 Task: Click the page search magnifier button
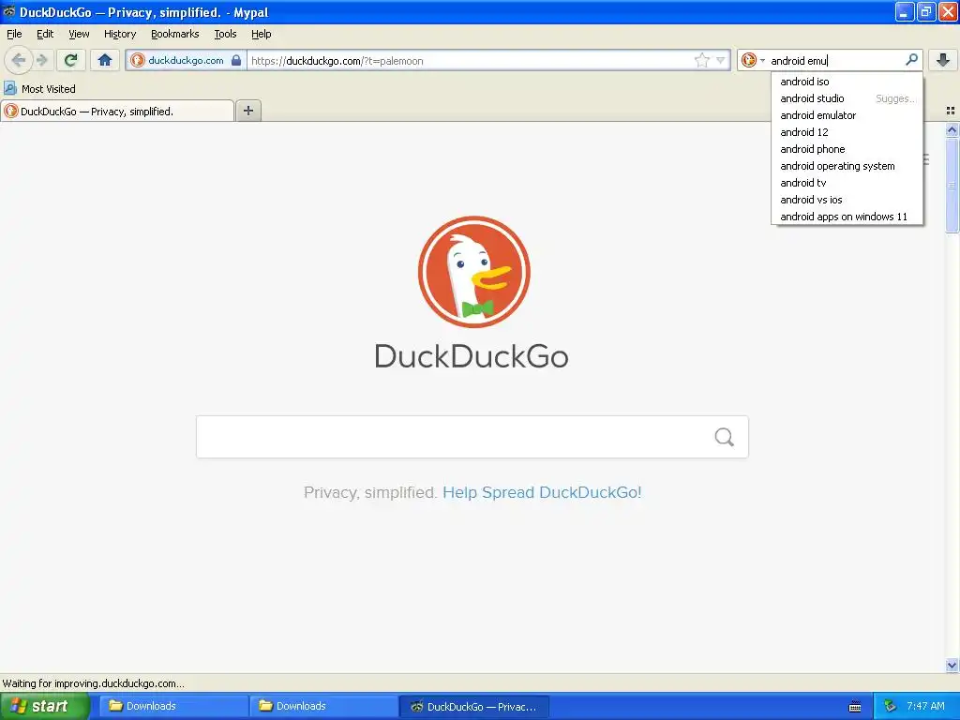pos(725,437)
